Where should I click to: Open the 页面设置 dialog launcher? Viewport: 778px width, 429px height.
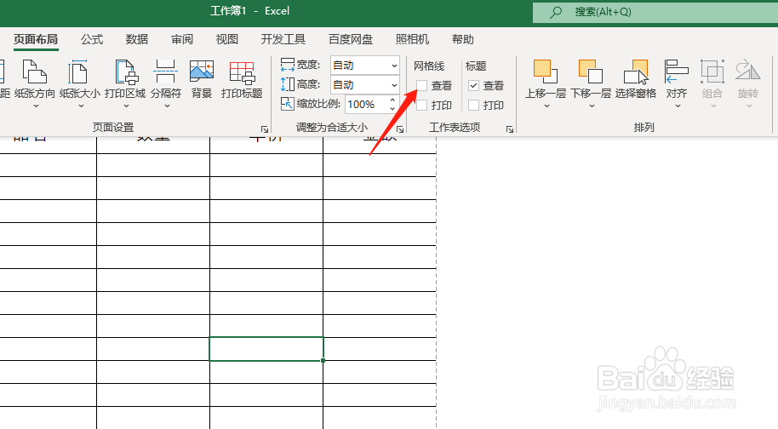tap(265, 129)
